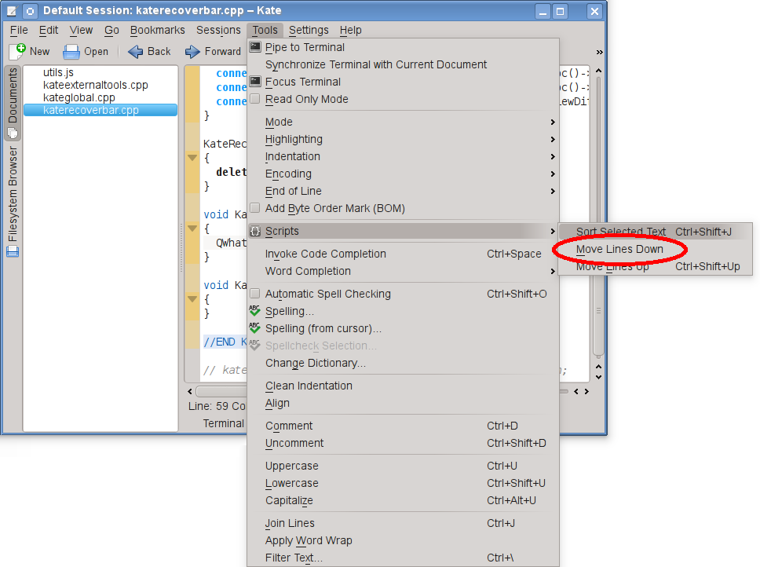Select katerecoverbar.cpp in Documents list

point(100,110)
